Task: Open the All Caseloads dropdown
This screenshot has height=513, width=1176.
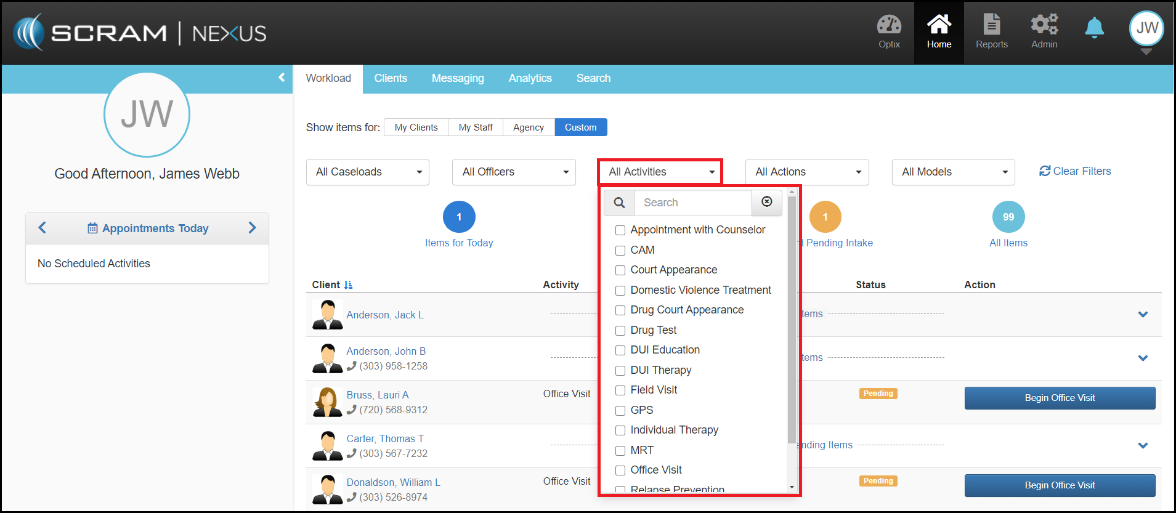Action: (367, 172)
